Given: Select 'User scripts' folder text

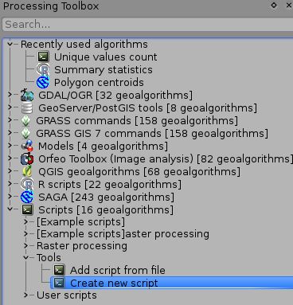Looking at the screenshot, I should coord(67,295).
